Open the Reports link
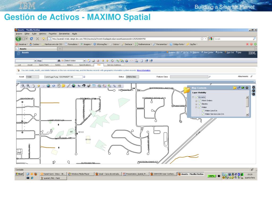The image size is (272, 204). pos(196,52)
